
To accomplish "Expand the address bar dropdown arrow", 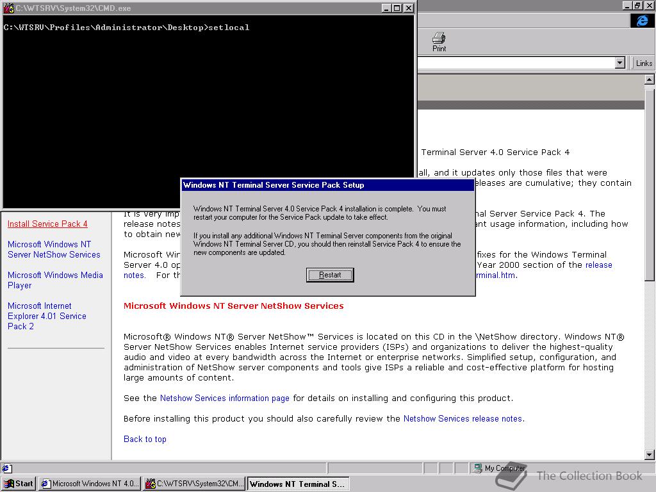I will 620,63.
